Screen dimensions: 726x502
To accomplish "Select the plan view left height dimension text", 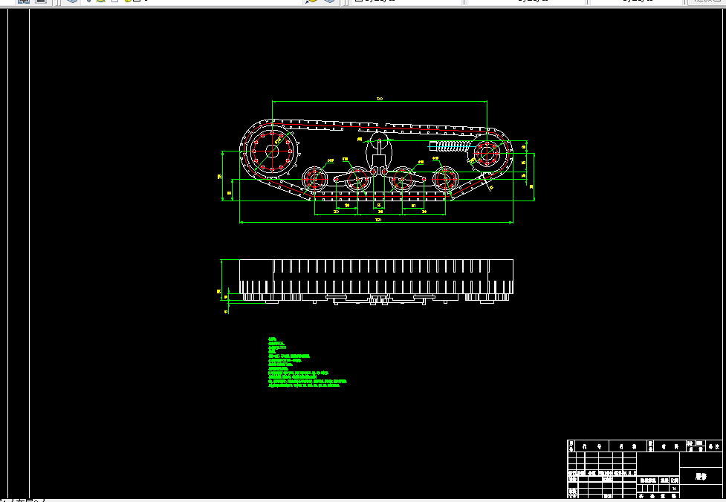I will (x=218, y=292).
